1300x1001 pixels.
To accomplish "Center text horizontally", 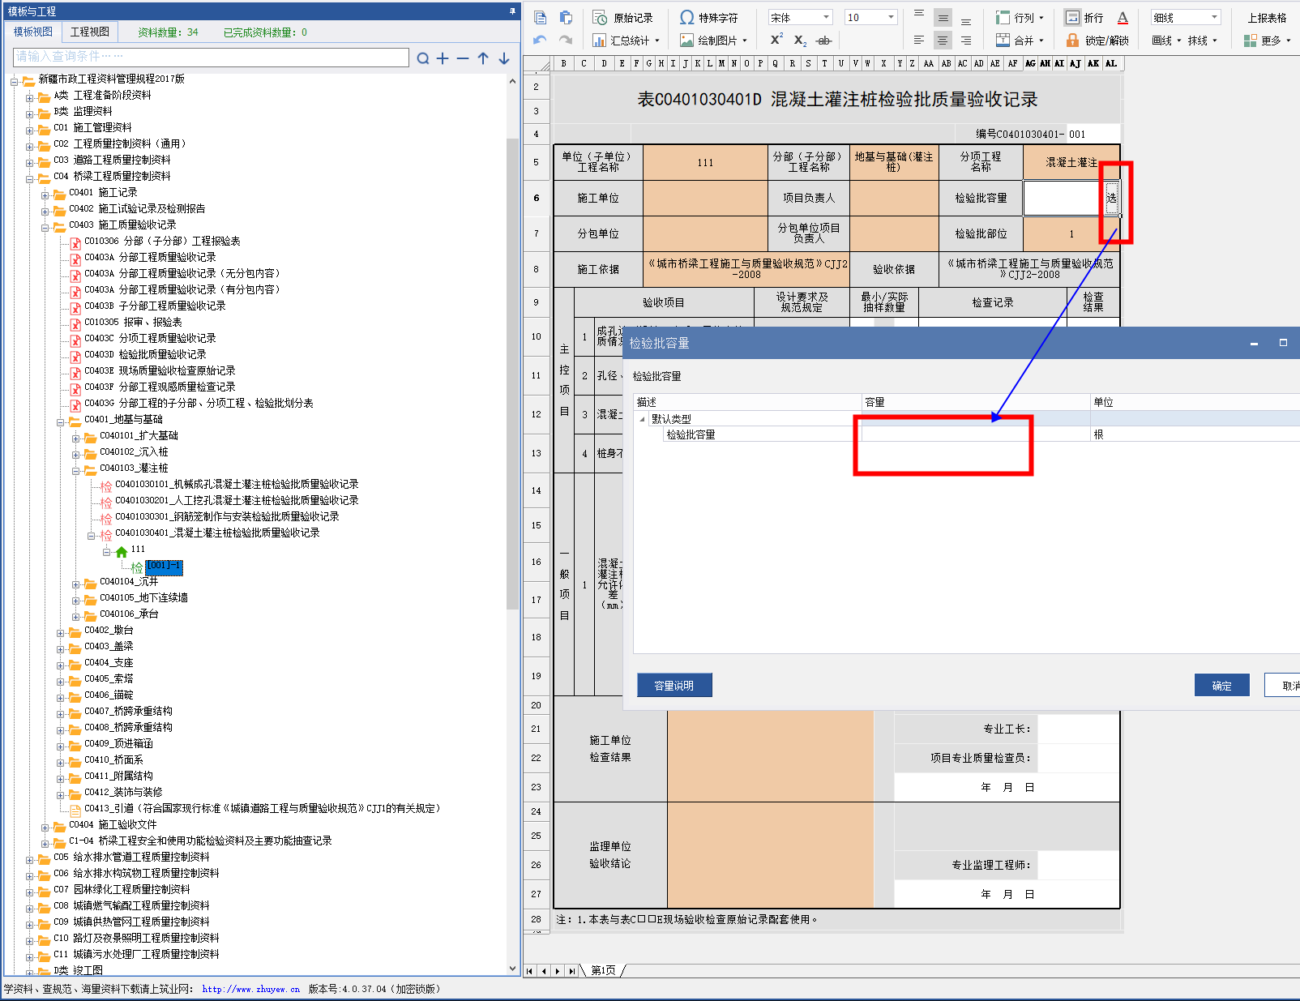I will pos(943,40).
